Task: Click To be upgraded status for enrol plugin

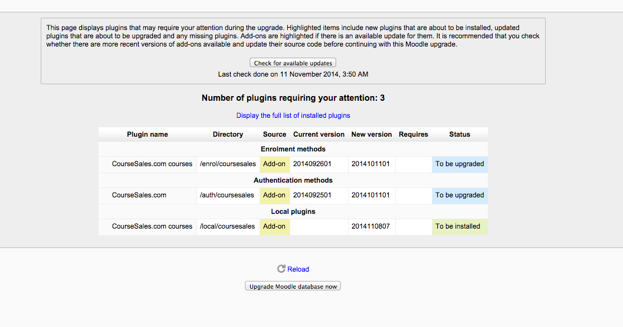Action: tap(460, 164)
